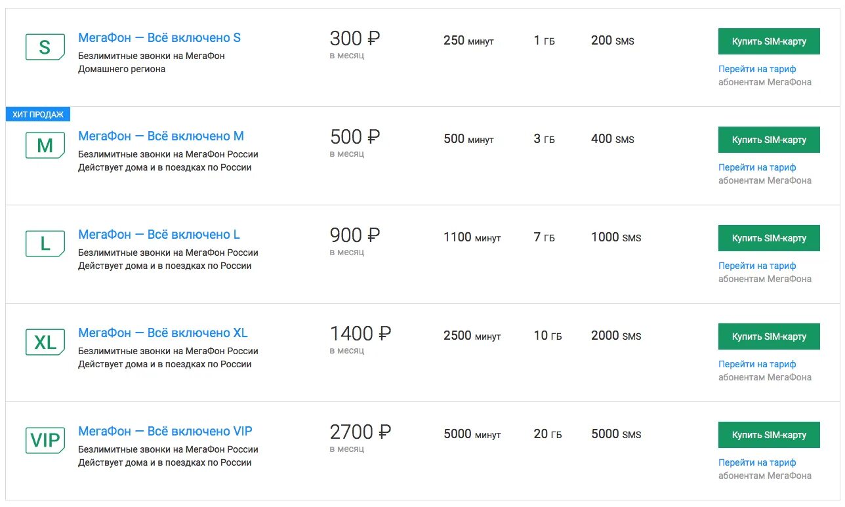Follow Перейти на тариф for the M plan
The width and height of the screenshot is (845, 507).
coord(757,167)
